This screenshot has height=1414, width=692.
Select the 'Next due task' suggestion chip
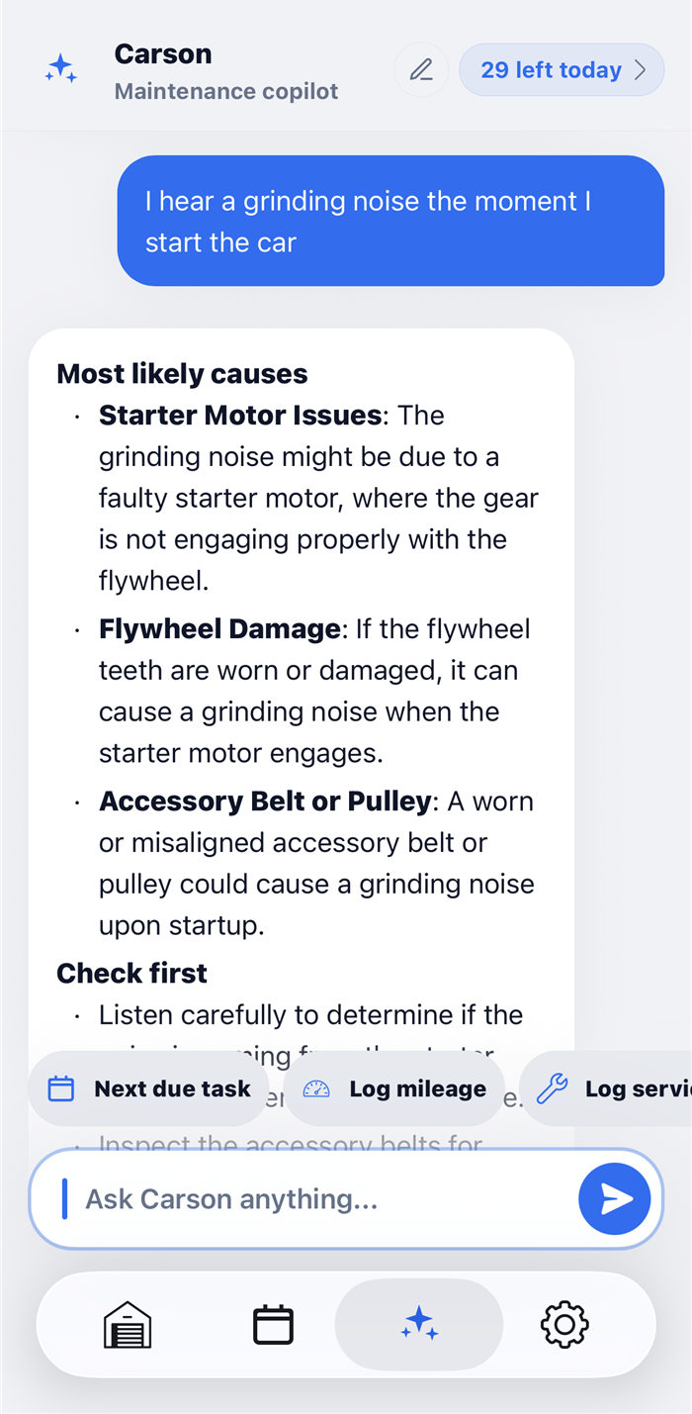pos(149,1088)
